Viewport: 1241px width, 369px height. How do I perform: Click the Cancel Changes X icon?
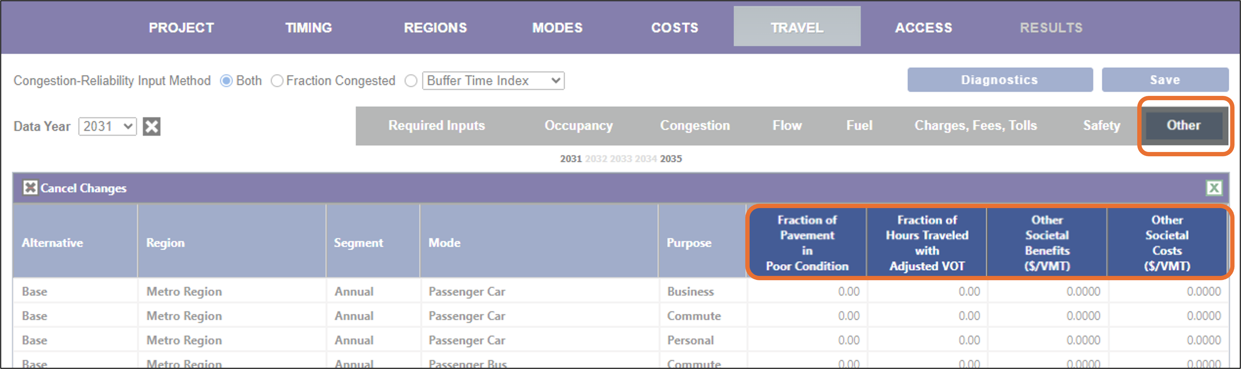point(30,188)
